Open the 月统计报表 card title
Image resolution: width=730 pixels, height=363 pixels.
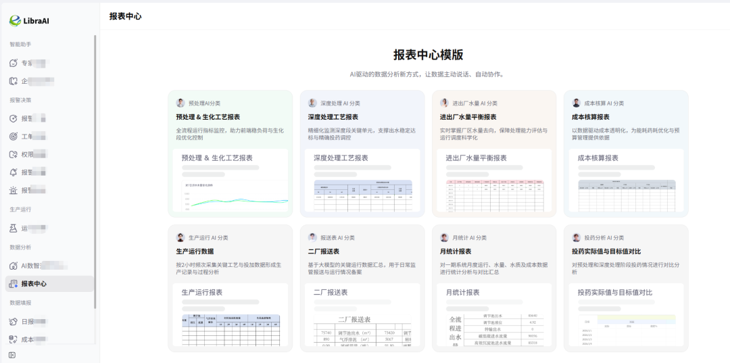pos(456,251)
